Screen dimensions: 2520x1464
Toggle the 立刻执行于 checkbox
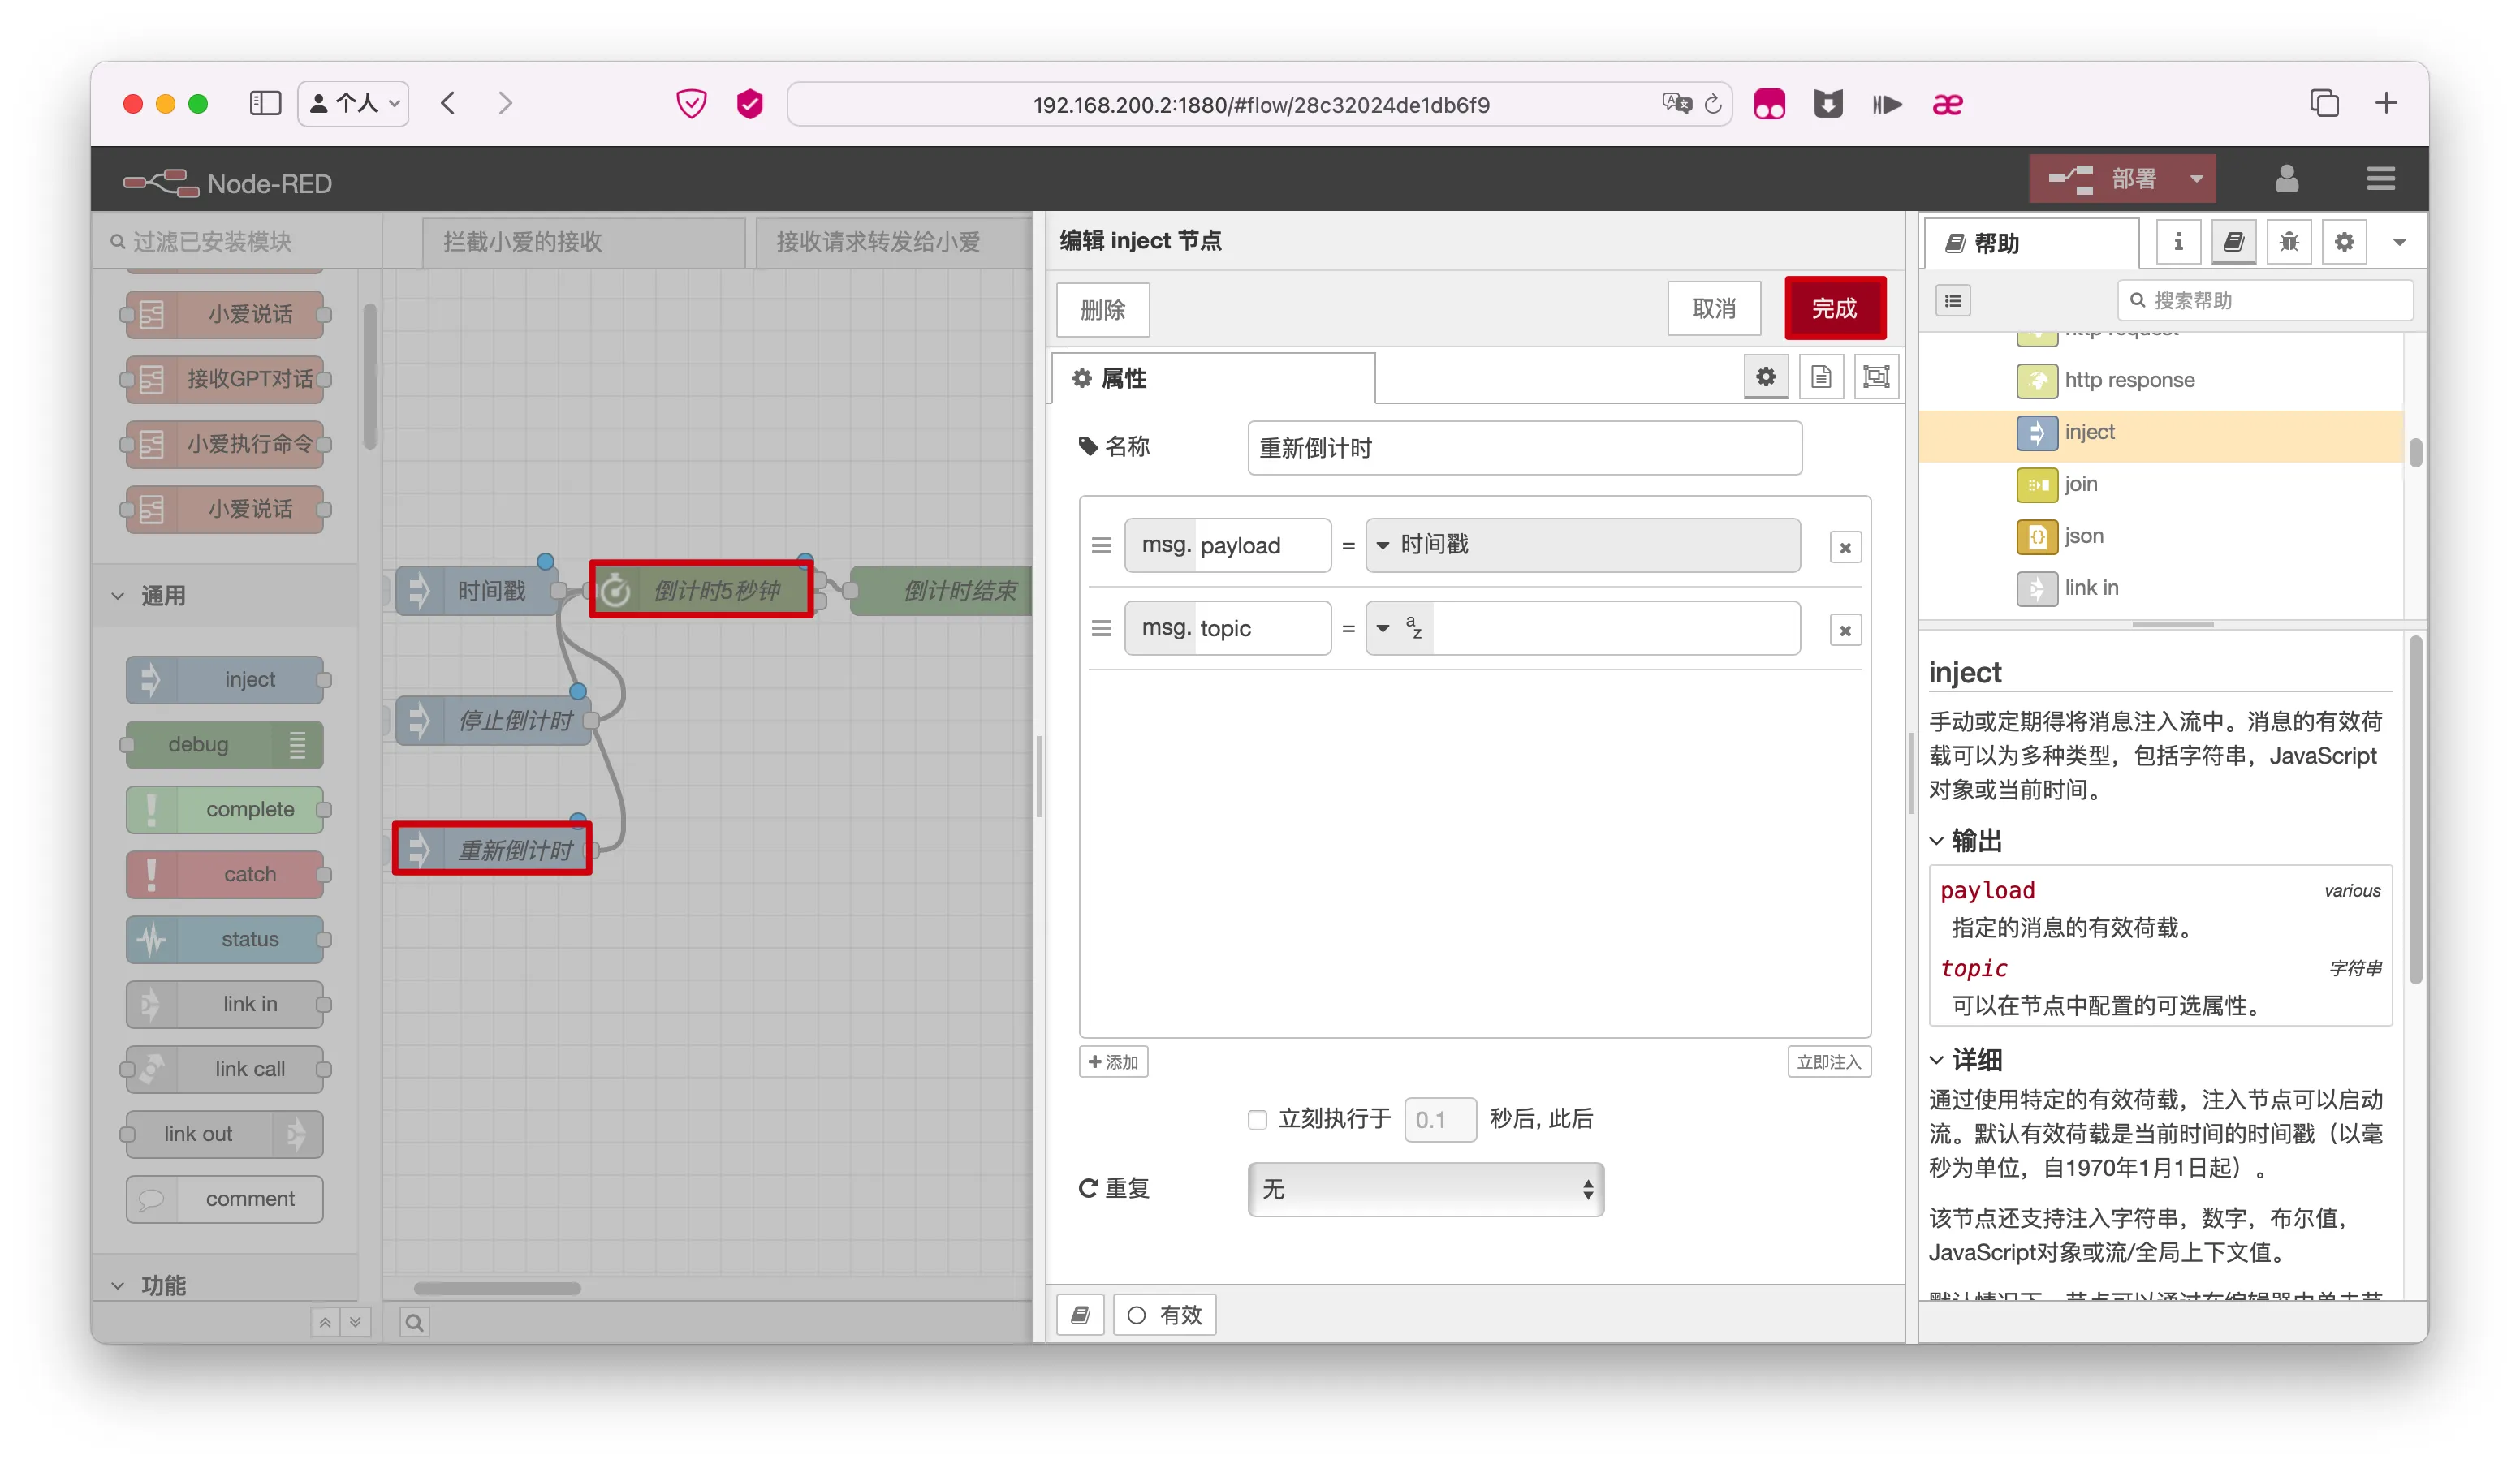click(1257, 1119)
